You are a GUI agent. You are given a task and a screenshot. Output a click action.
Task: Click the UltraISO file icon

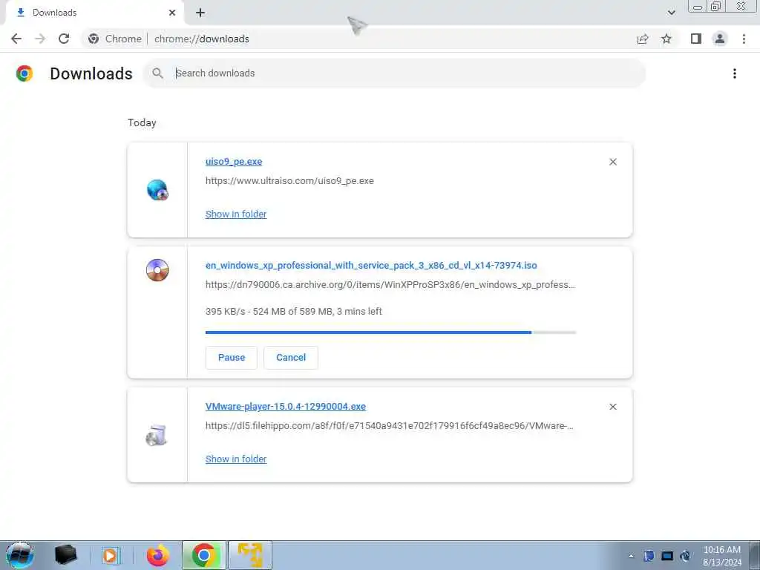(x=157, y=189)
